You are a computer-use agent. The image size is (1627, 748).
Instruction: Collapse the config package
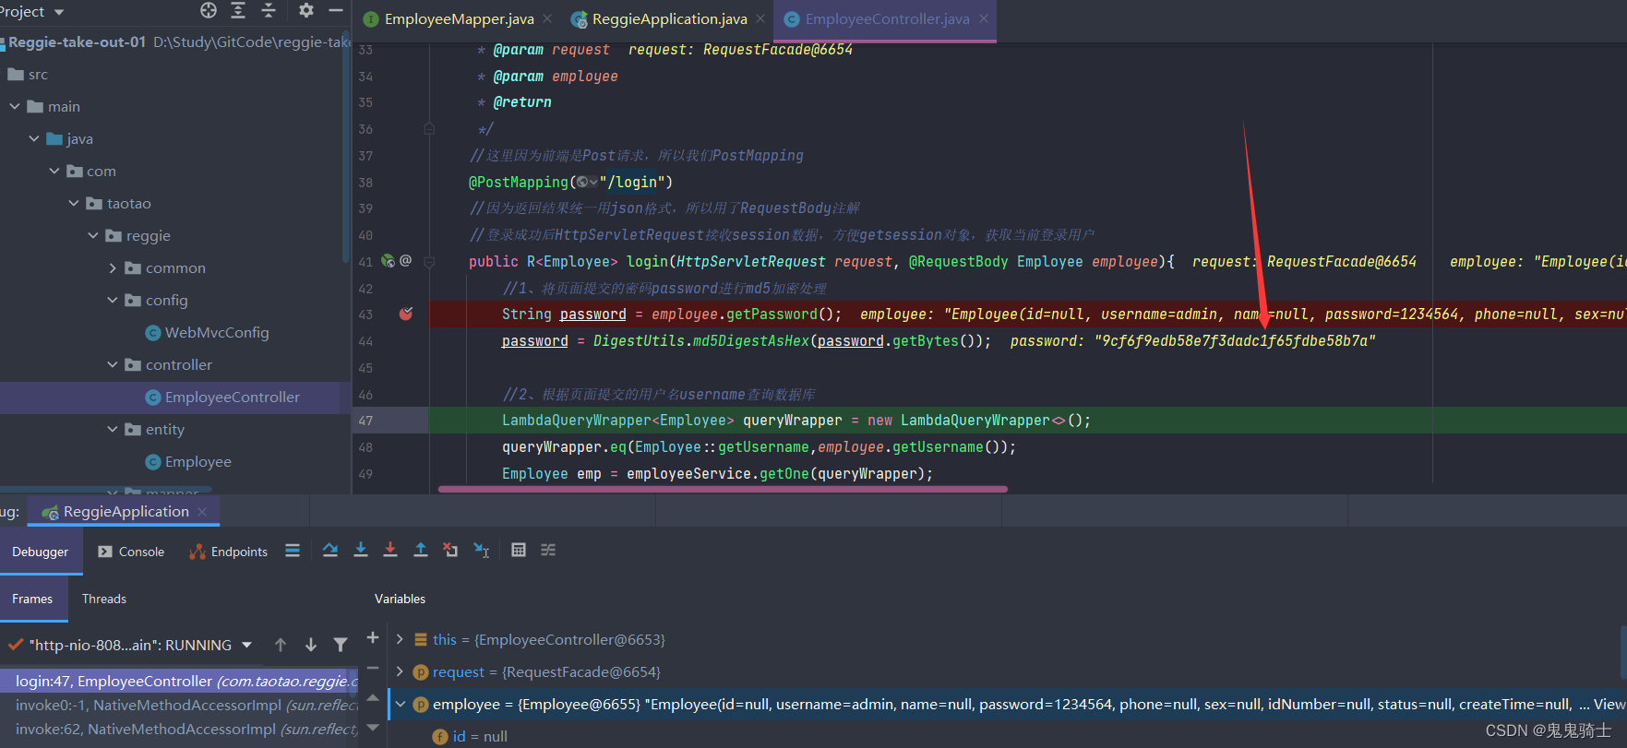tap(113, 301)
